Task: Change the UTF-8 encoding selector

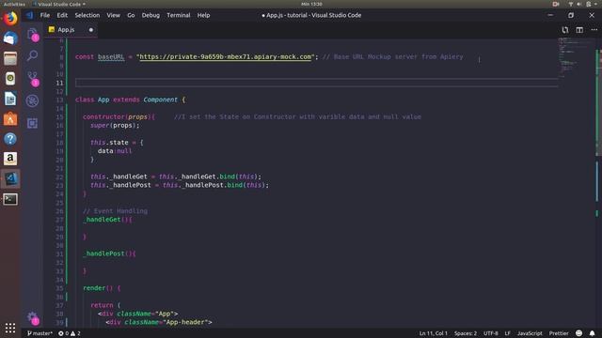Action: pyautogui.click(x=491, y=333)
